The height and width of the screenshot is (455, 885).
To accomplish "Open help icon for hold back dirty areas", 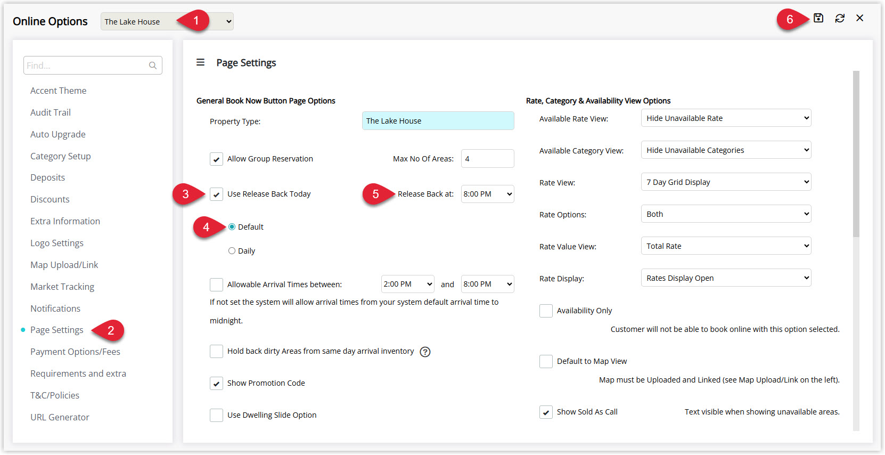I will [x=425, y=352].
